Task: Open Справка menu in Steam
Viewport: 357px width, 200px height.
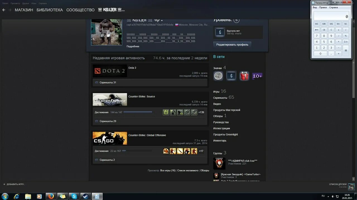Action: click(43, 3)
